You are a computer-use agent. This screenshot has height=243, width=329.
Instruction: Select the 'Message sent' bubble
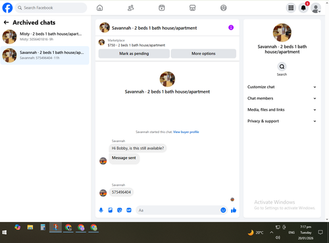pyautogui.click(x=124, y=158)
